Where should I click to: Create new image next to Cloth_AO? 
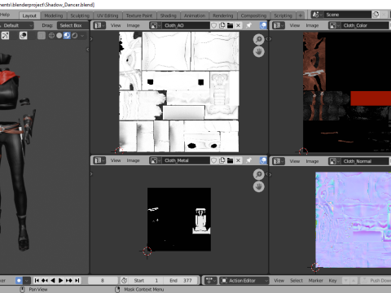click(x=222, y=25)
